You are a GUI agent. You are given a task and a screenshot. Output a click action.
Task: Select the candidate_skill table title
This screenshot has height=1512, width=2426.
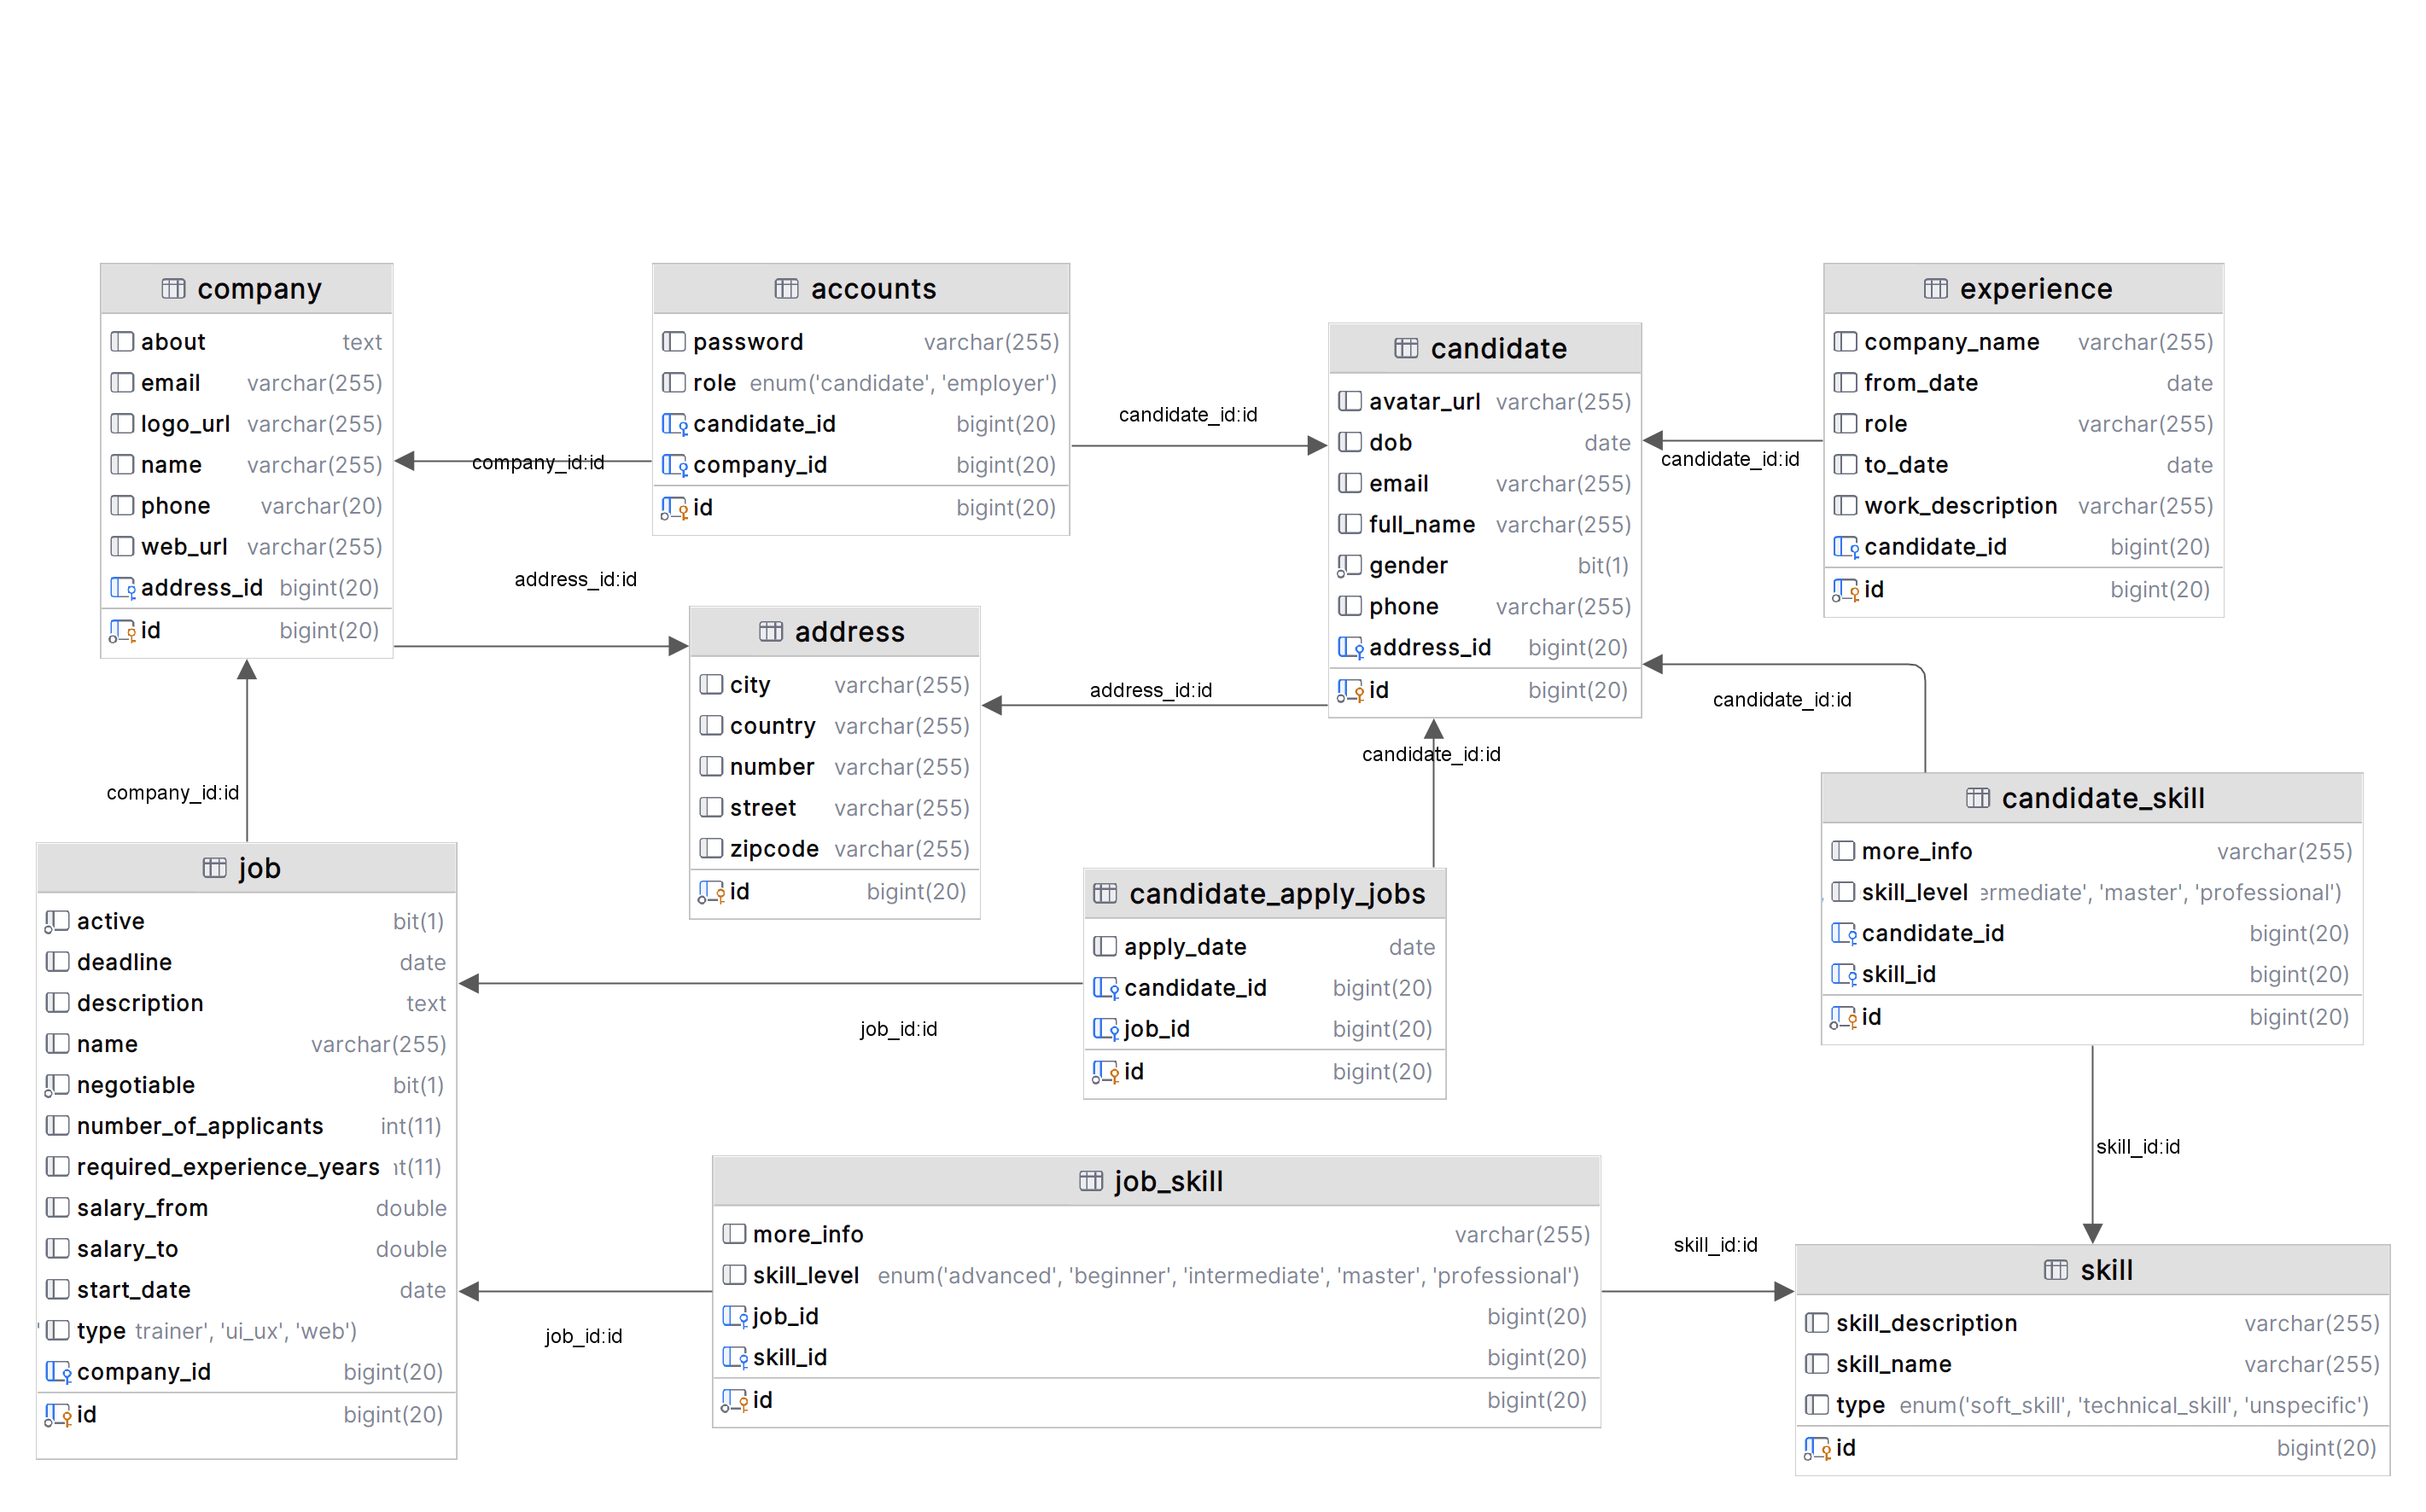2102,798
